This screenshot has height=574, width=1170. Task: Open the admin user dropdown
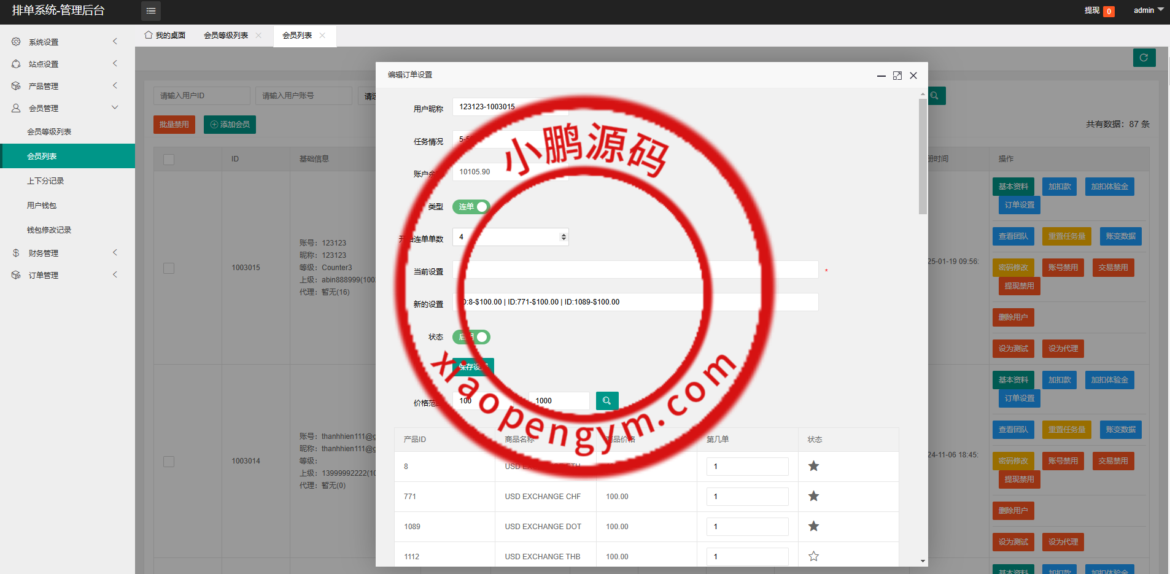pos(1149,10)
